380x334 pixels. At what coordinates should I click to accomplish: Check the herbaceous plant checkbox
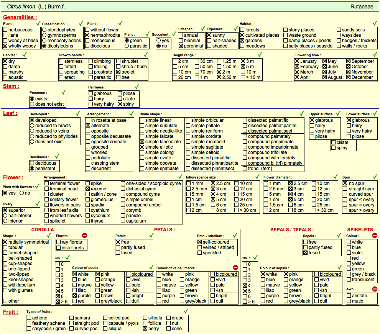tap(5, 30)
